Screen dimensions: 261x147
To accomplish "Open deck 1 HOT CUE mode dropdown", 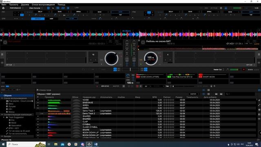I will (10, 65).
